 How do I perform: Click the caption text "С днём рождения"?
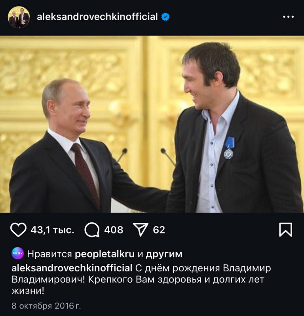coord(178,269)
